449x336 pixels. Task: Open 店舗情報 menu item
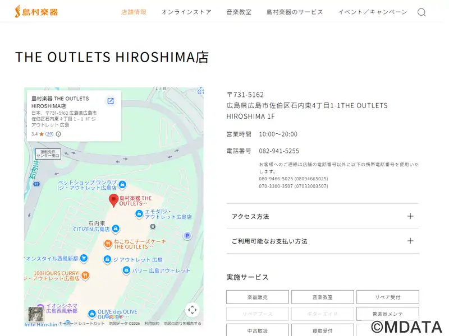tap(134, 12)
